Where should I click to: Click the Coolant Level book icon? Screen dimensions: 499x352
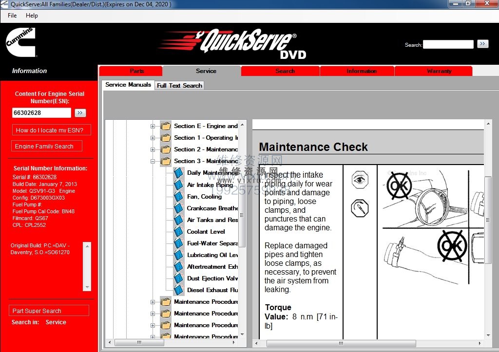tap(178, 231)
